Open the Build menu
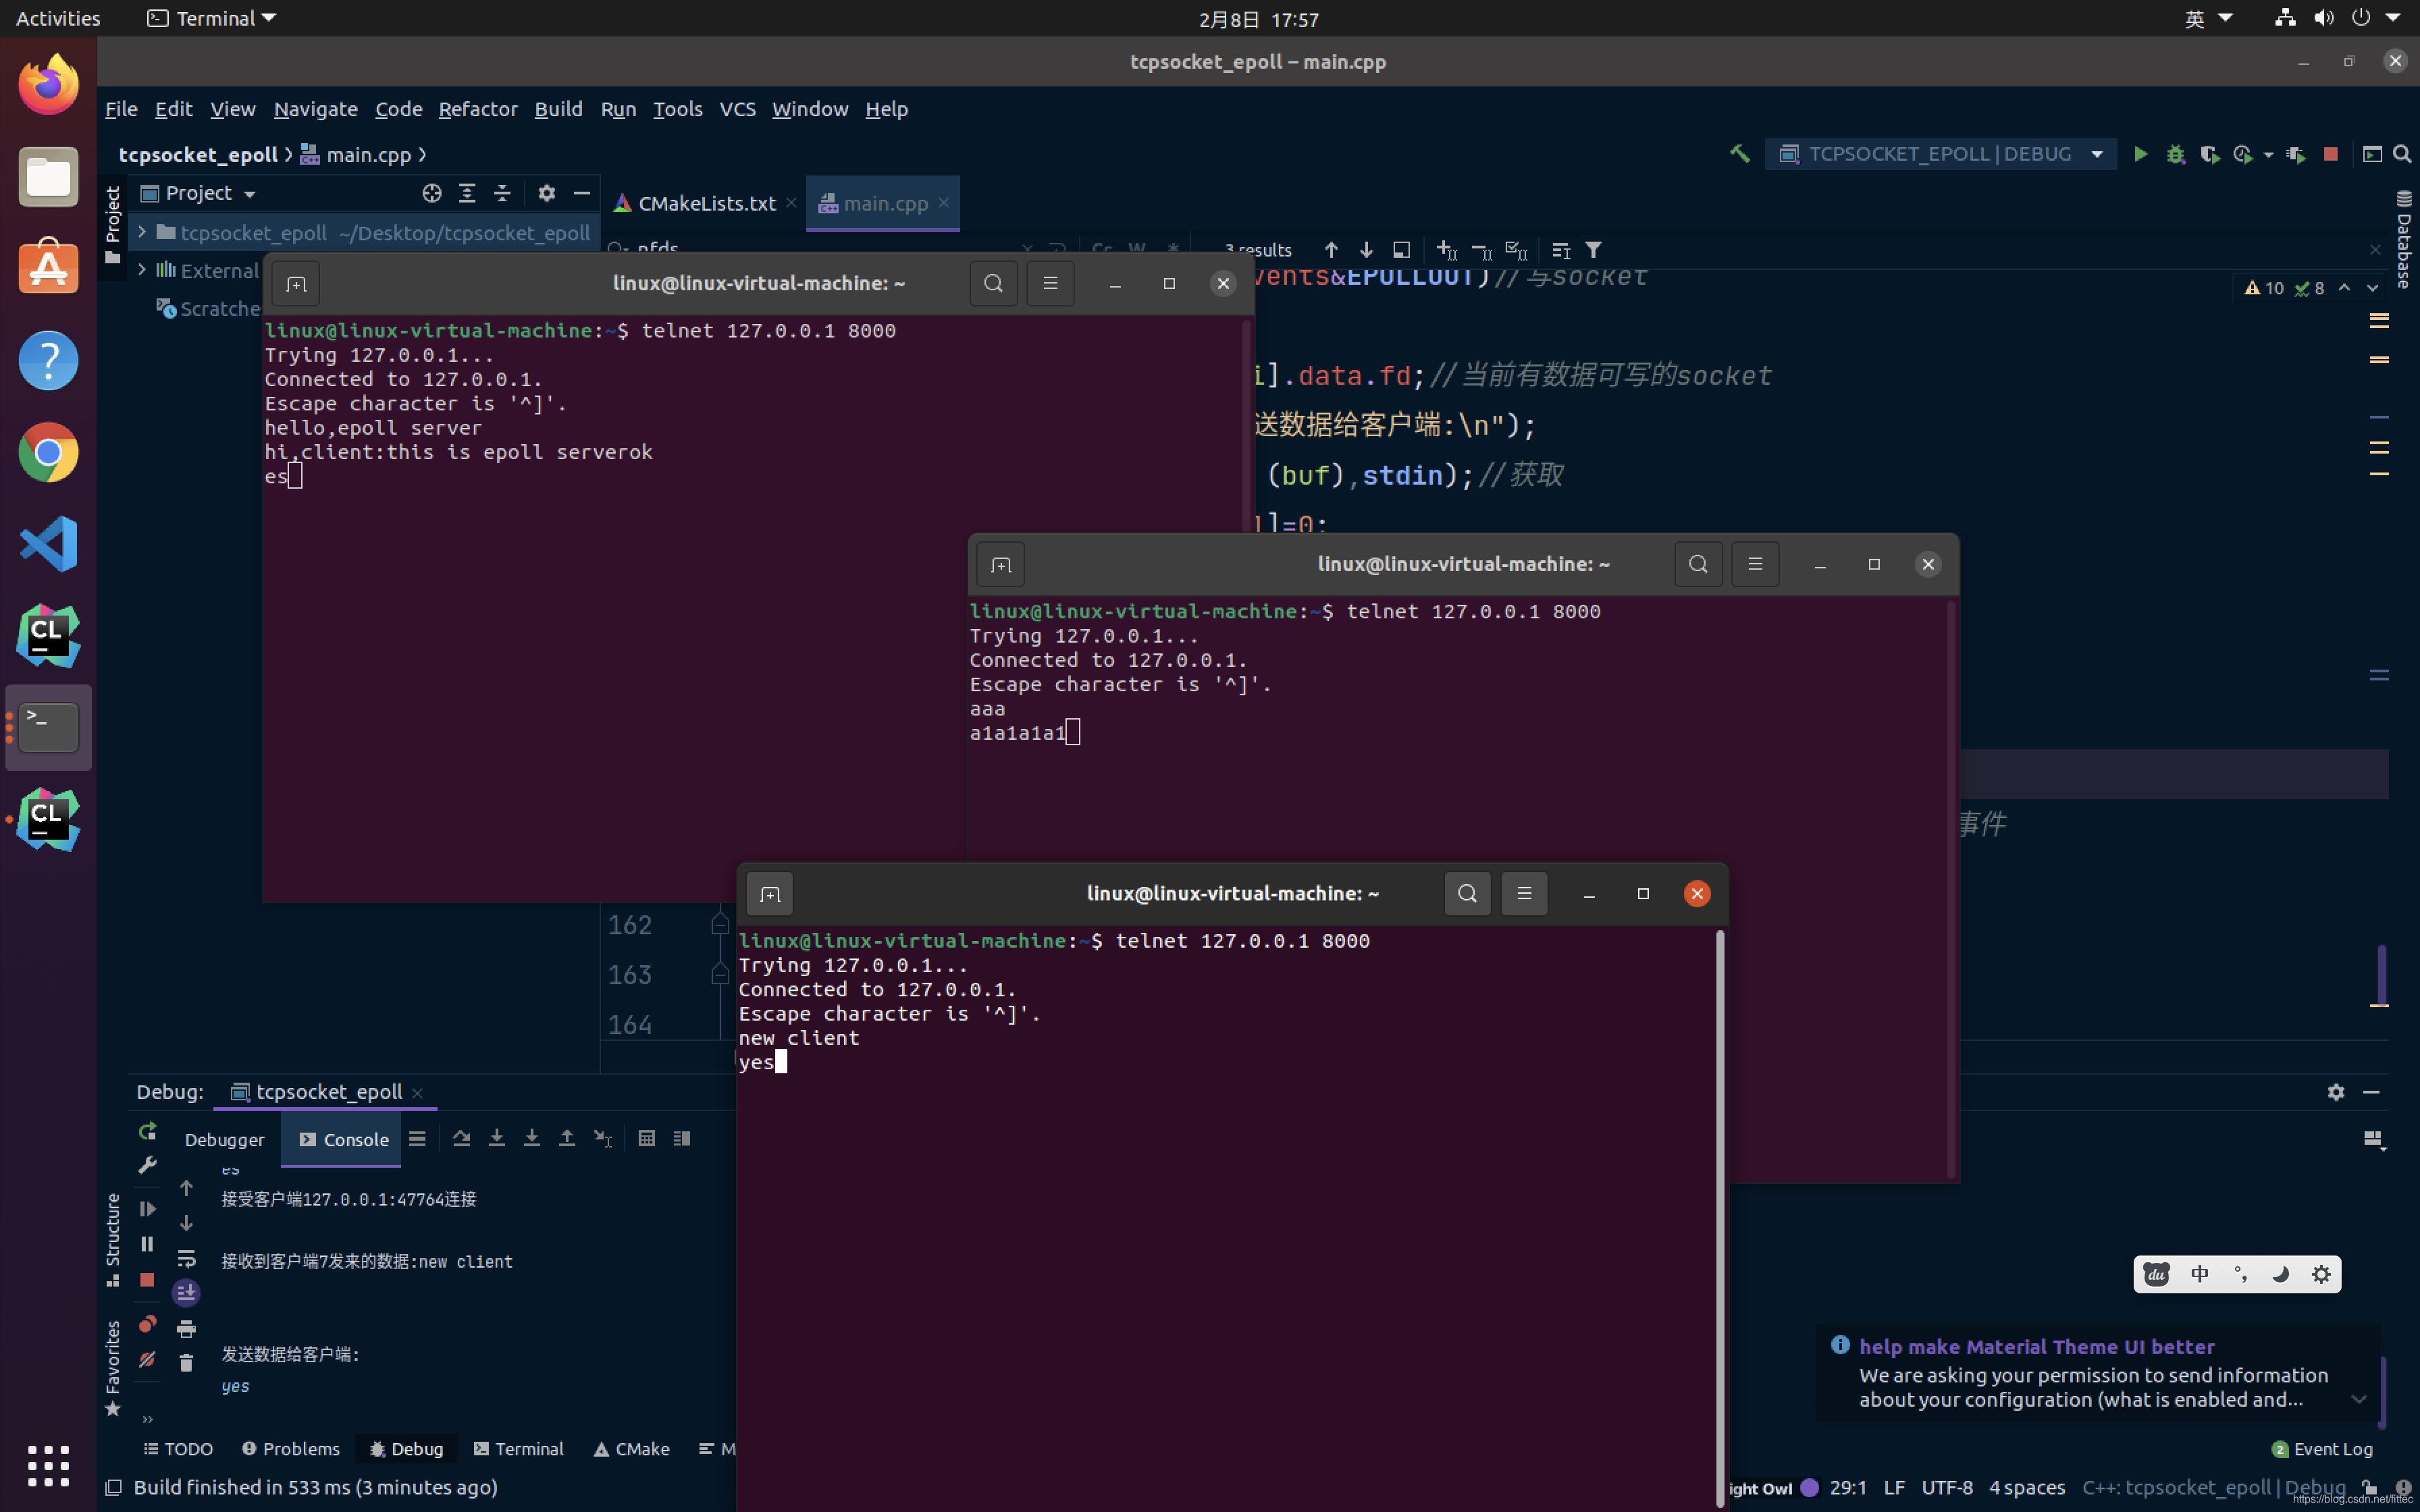Screen dimensions: 2420x1512 [558, 109]
